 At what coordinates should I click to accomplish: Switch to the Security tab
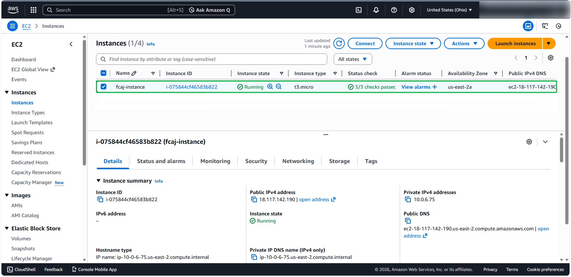256,161
